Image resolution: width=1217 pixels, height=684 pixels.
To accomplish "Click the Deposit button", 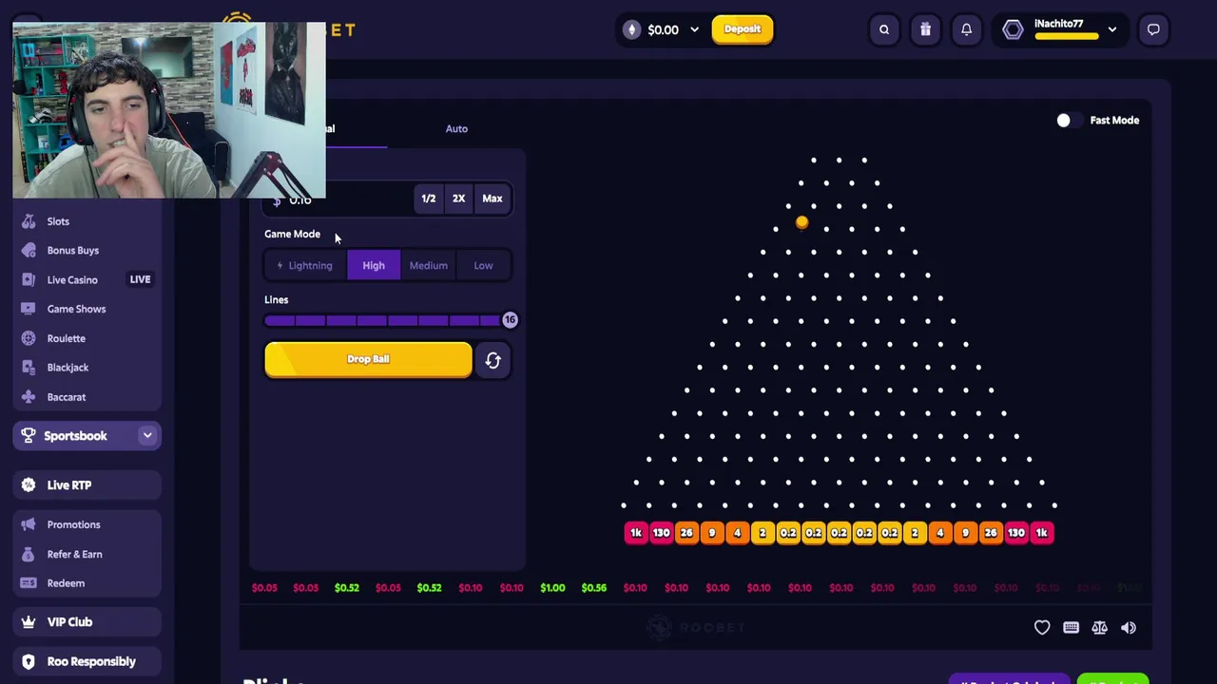I will [743, 29].
